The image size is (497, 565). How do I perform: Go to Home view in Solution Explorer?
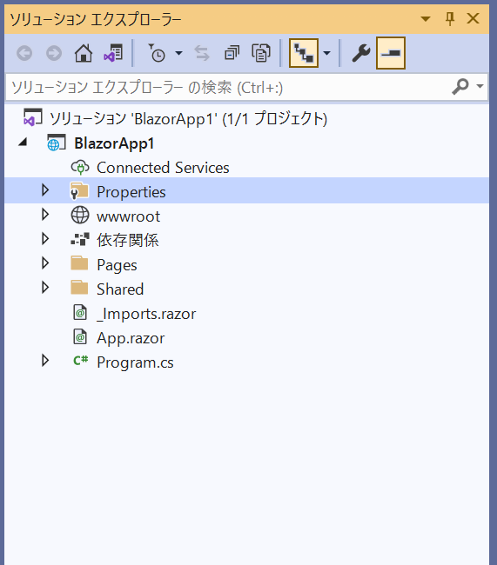pyautogui.click(x=84, y=53)
